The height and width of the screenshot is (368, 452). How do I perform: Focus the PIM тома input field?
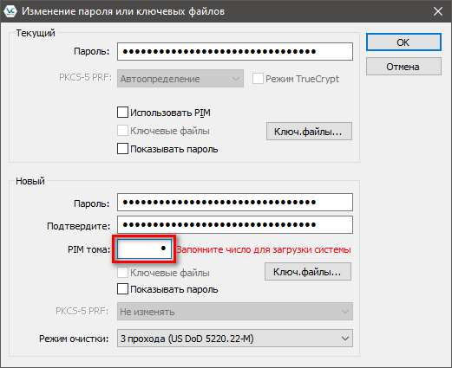[144, 249]
